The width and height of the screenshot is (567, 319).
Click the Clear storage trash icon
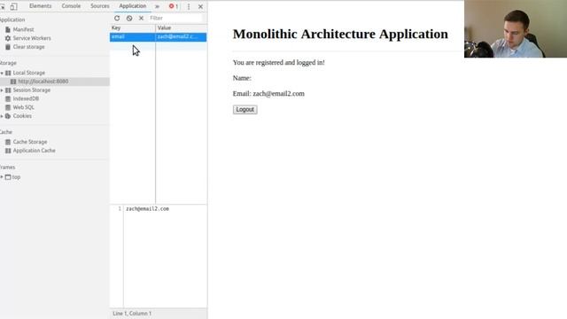coord(8,47)
